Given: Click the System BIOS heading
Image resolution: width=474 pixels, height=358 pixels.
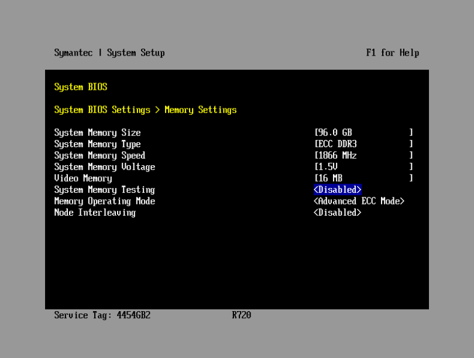Looking at the screenshot, I should click(x=81, y=87).
